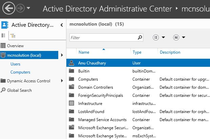Sort the list by Type column

click(x=137, y=52)
